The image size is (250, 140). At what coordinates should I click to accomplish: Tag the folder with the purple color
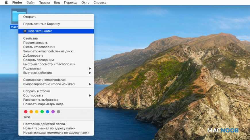click(x=53, y=112)
